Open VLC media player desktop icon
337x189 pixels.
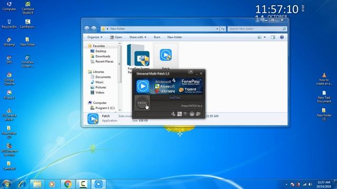click(9, 114)
